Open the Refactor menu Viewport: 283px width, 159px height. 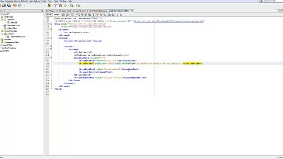pos(25,1)
